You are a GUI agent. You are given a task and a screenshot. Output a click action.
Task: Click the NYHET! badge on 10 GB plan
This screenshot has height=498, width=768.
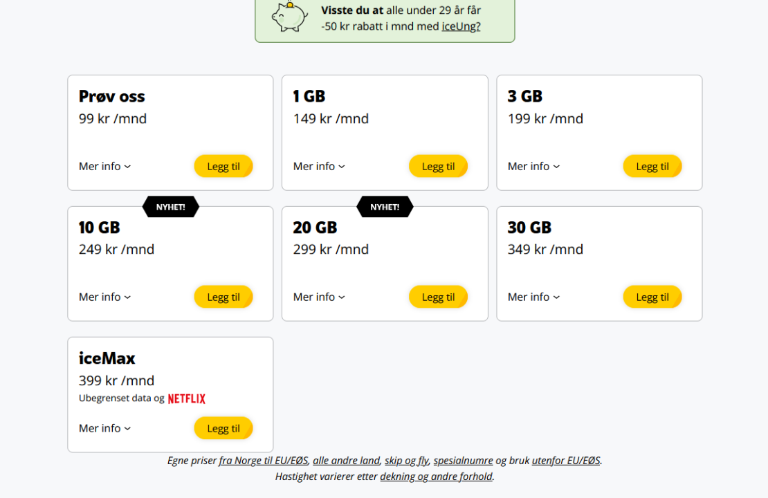coord(170,207)
